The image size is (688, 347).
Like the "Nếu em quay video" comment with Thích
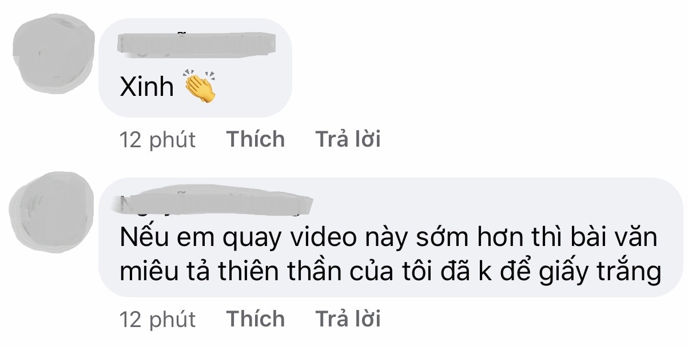[x=256, y=319]
